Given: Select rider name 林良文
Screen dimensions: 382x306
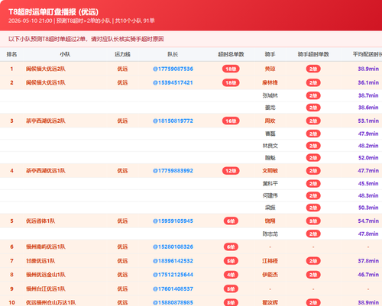Looking at the screenshot, I should point(270,146).
